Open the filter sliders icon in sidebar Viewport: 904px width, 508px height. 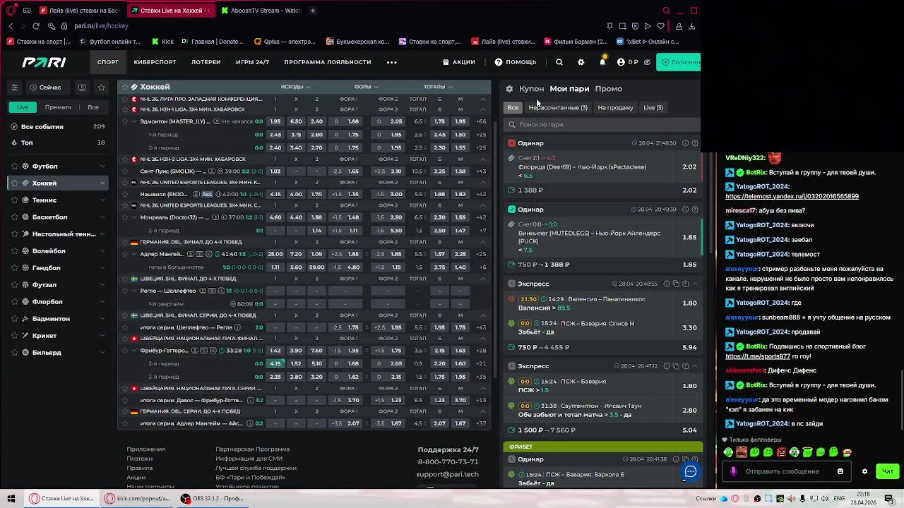tap(14, 87)
